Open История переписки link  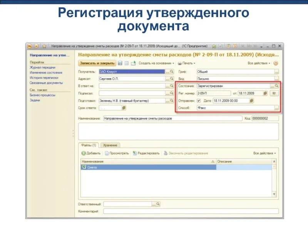pos(44,78)
